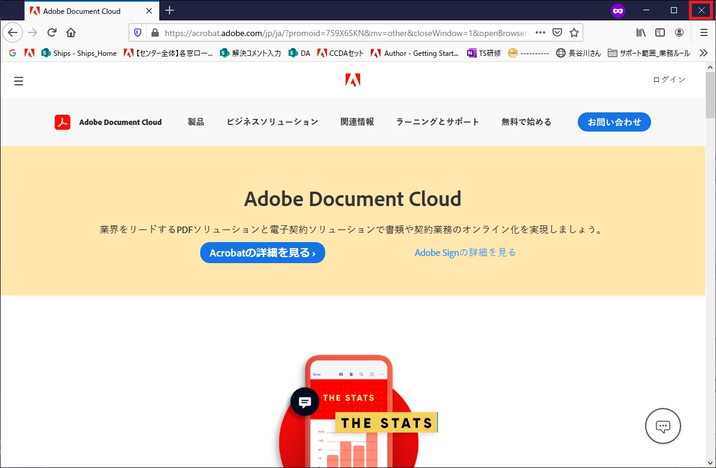Image resolution: width=716 pixels, height=468 pixels.
Task: Open the DA bookmark
Action: coord(299,53)
